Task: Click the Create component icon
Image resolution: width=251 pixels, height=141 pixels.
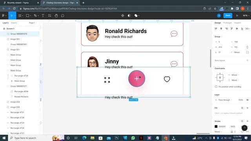Action: pyautogui.click(x=123, y=16)
